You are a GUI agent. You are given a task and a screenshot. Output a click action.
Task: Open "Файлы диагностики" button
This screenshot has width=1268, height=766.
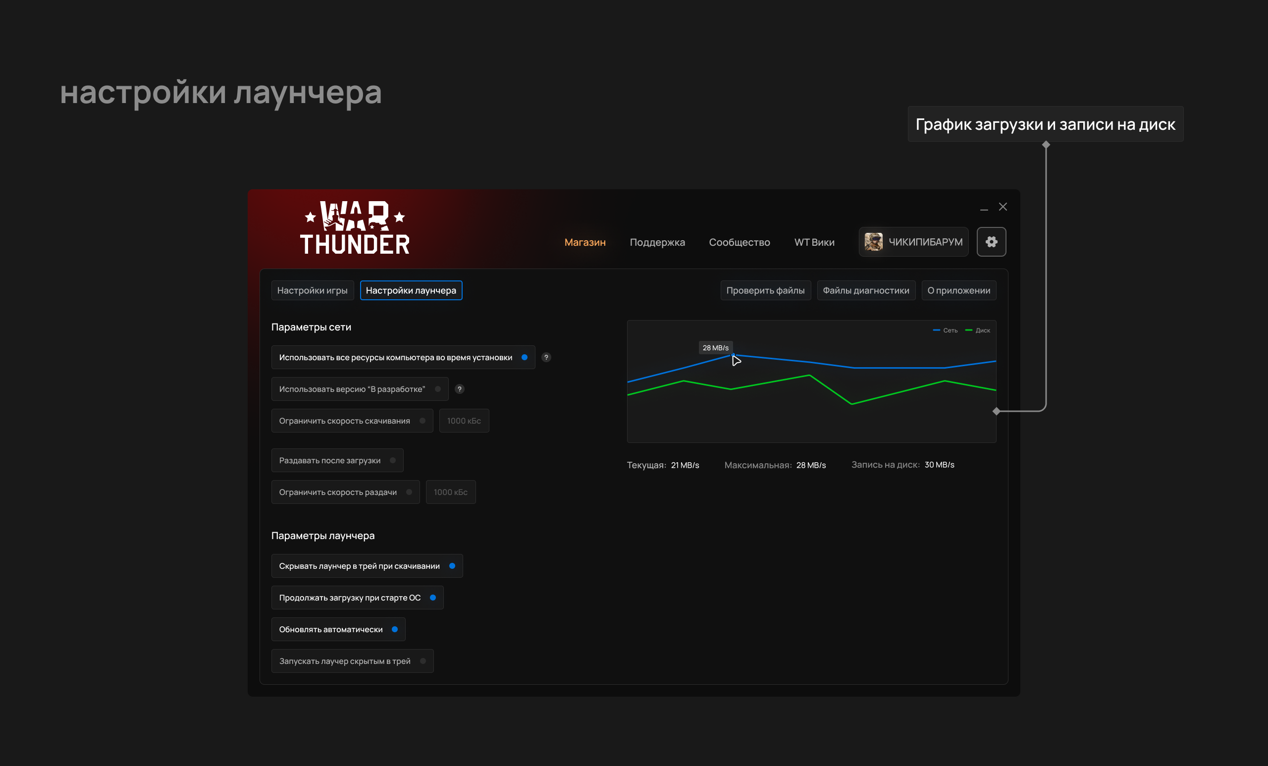pos(866,290)
